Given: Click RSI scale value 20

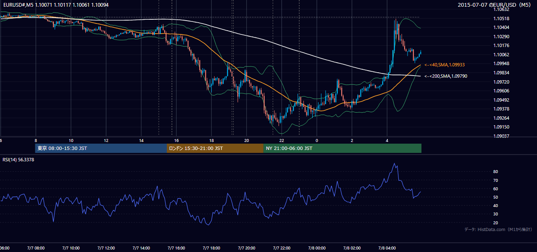Looking at the screenshot, I should 496,223.
